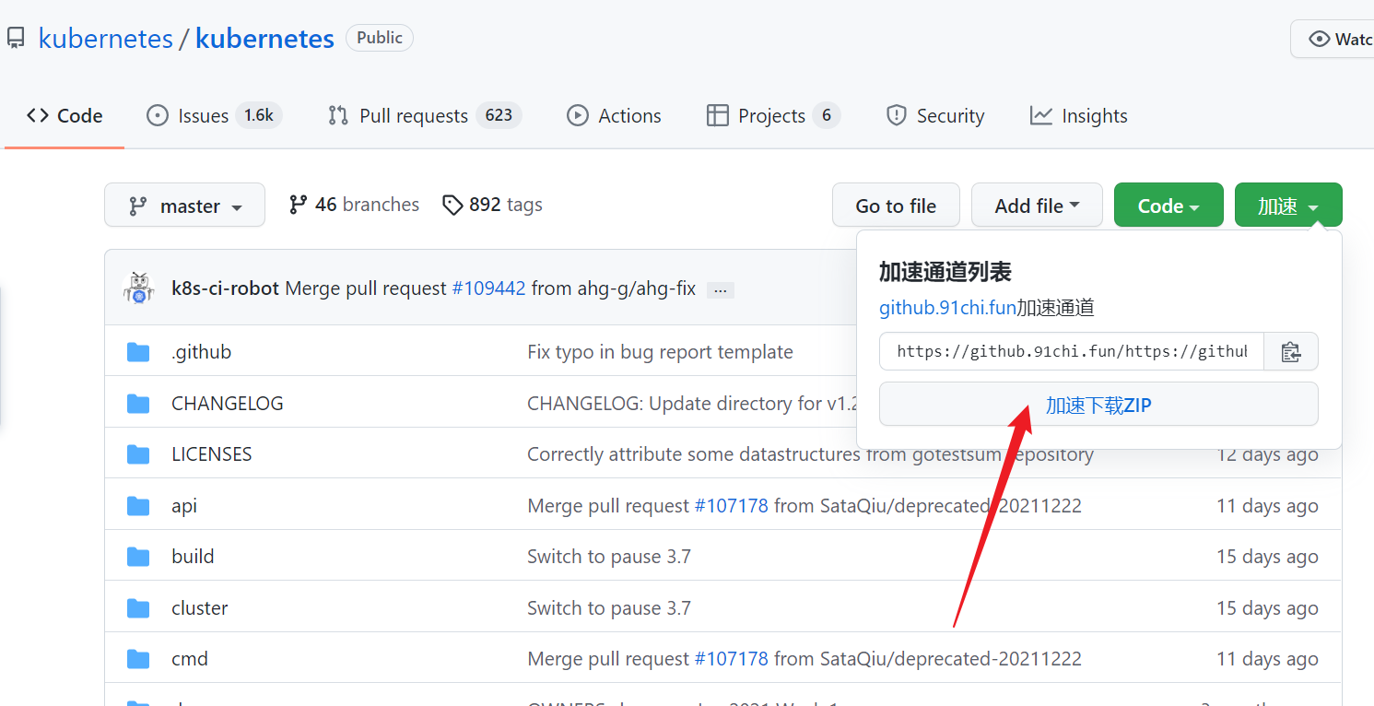This screenshot has height=706, width=1374.
Task: Open the Security tab
Action: pos(935,116)
